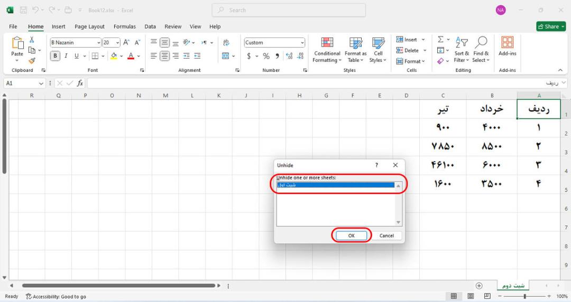571x302 pixels.
Task: Switch to the Formulas tab
Action: click(x=125, y=26)
